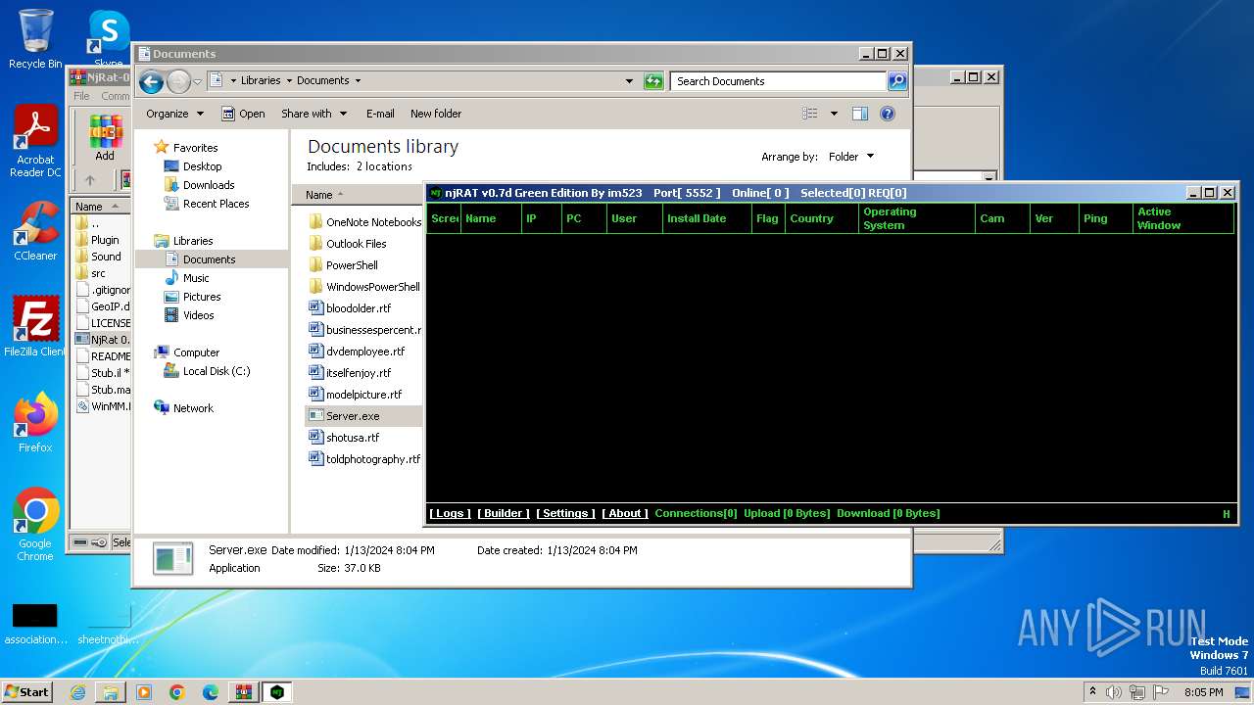
Task: Open the njRAT Builder menu
Action: coord(504,513)
